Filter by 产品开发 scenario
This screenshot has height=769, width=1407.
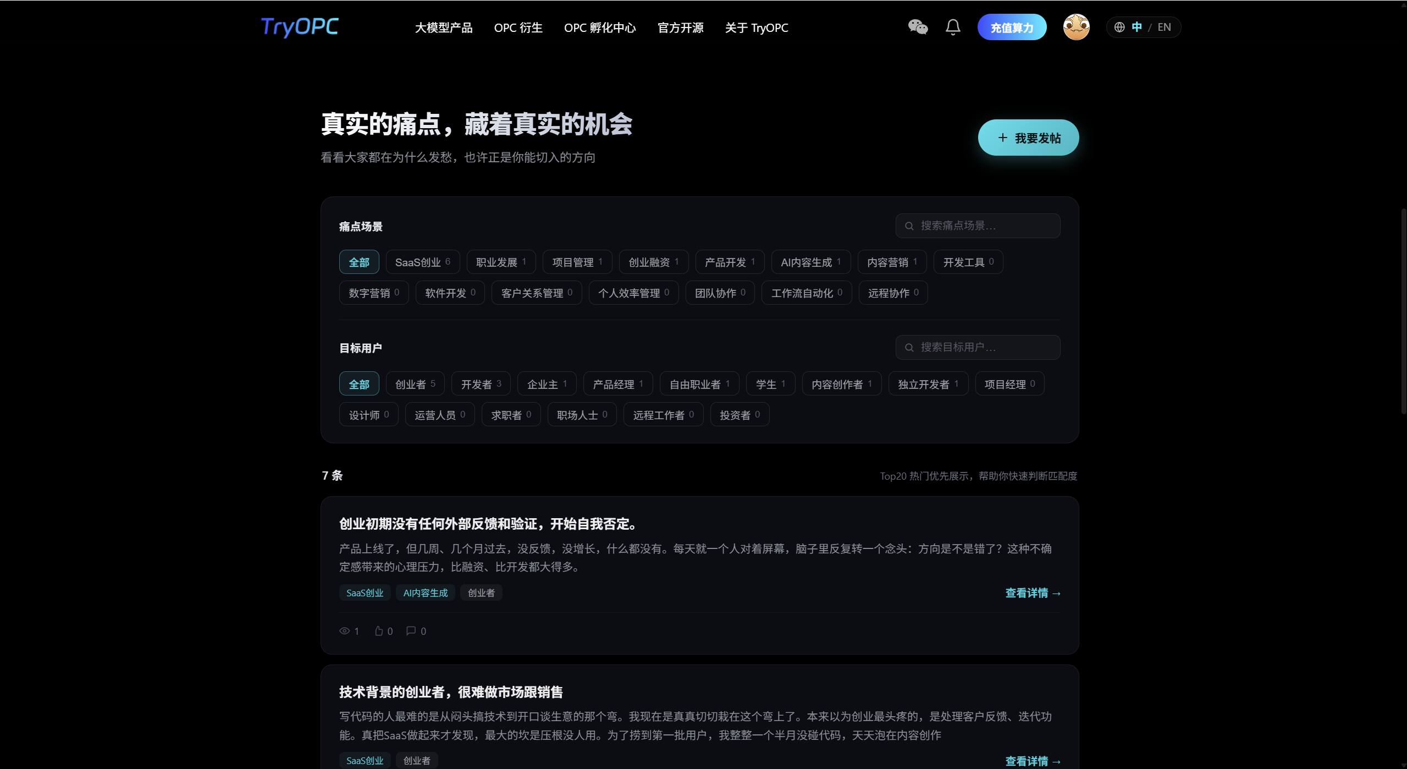click(x=730, y=262)
